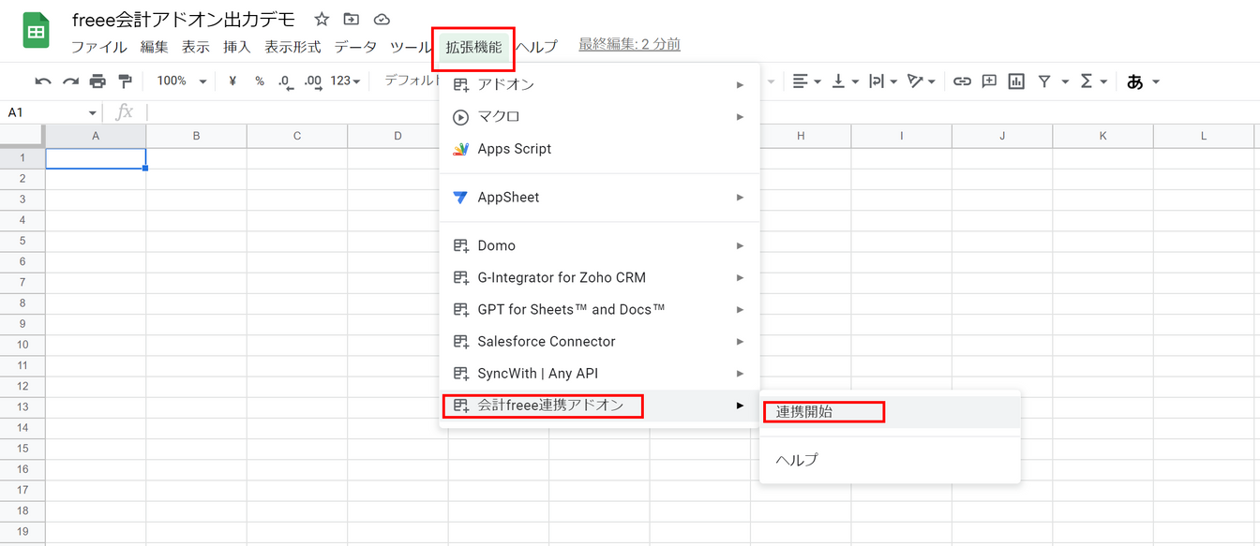Select ヘルプ in the freee add-on submenu
The width and height of the screenshot is (1260, 546).
tap(890, 460)
